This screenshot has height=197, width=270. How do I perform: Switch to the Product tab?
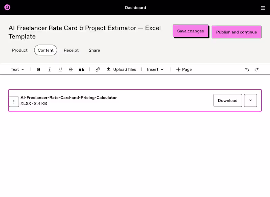pyautogui.click(x=20, y=50)
